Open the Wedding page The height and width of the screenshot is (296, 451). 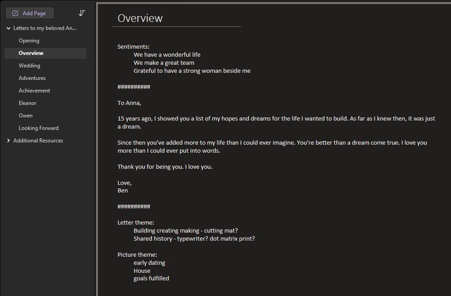30,66
